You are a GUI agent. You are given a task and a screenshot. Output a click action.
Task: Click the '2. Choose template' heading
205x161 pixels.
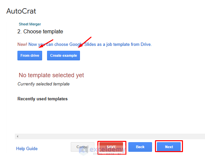40,32
